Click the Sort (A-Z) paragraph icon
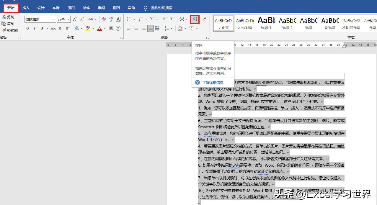The height and width of the screenshot is (205, 377). point(195,19)
